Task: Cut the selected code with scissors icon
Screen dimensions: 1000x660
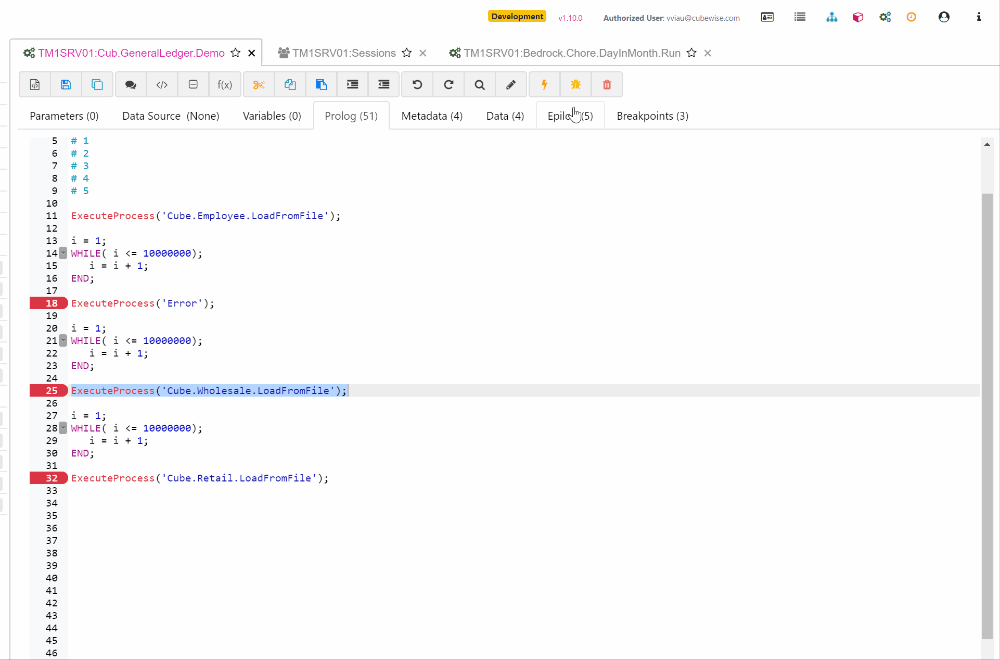Action: click(x=259, y=84)
